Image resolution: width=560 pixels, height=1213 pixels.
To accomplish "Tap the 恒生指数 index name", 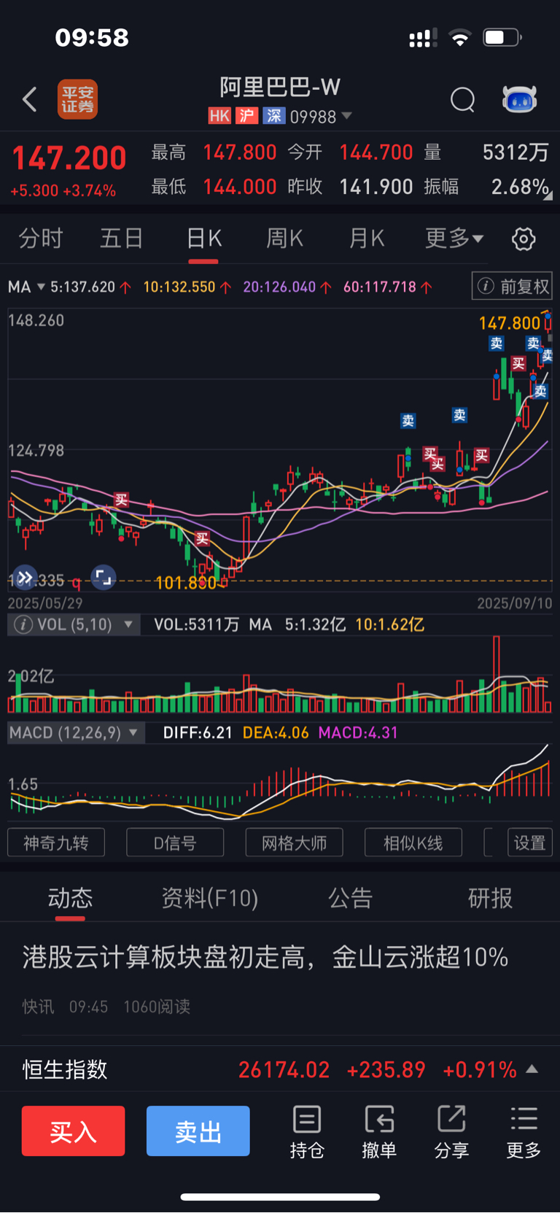I will 65,1069.
